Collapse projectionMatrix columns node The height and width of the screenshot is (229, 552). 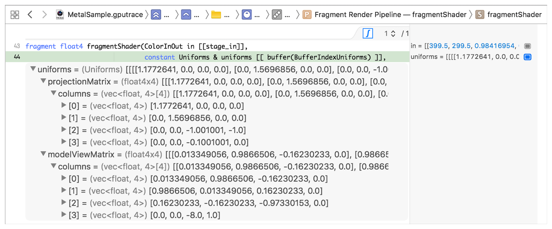[x=54, y=93]
